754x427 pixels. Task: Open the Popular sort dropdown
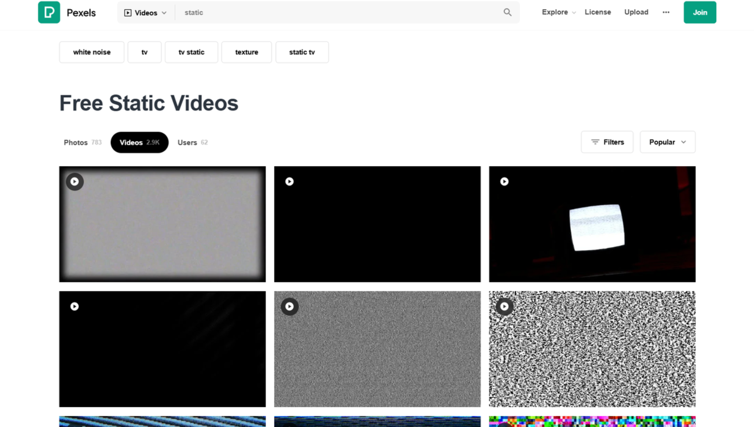coord(667,142)
